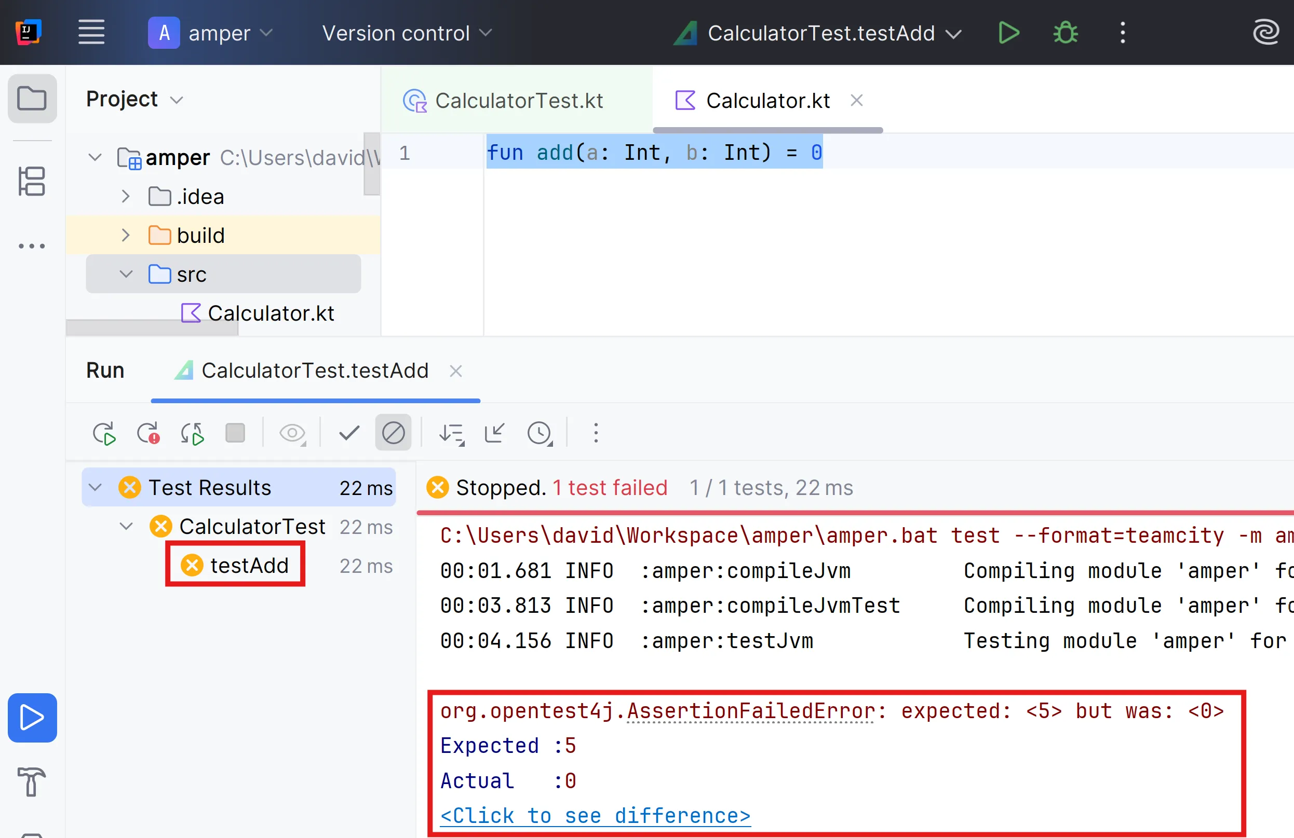The image size is (1294, 838).
Task: Open the Structure tool window icon
Action: tap(32, 181)
